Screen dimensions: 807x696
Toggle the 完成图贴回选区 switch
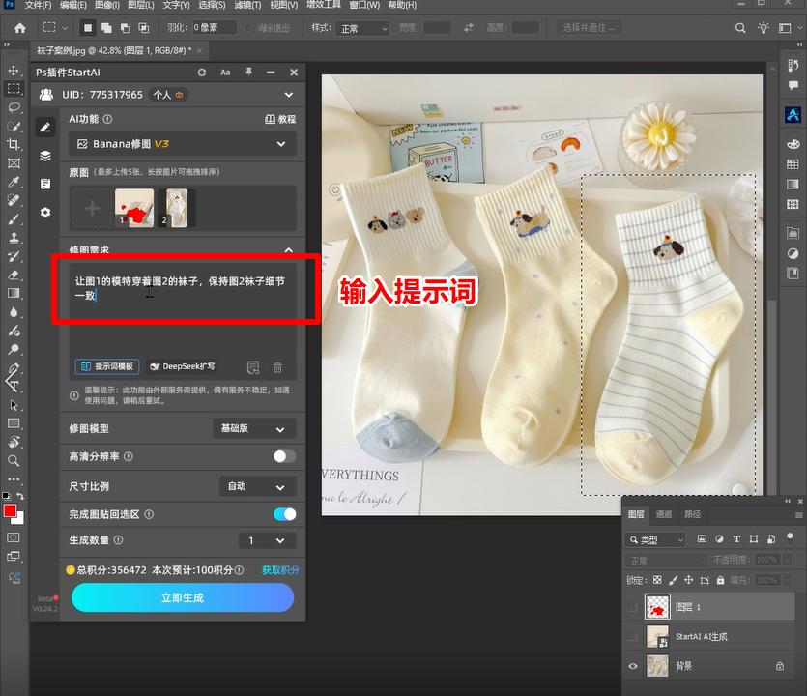284,514
